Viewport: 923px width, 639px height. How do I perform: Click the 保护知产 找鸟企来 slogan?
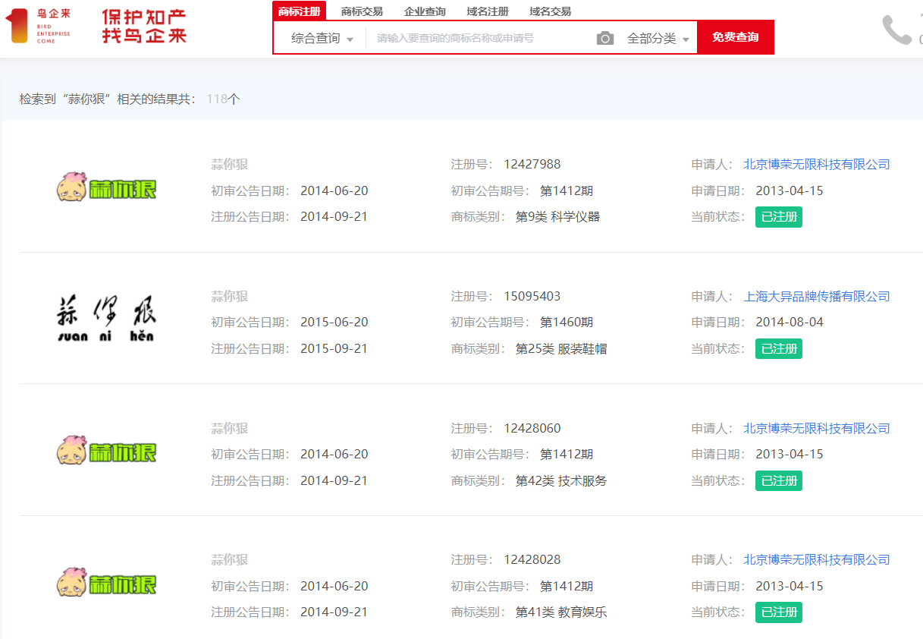(144, 27)
